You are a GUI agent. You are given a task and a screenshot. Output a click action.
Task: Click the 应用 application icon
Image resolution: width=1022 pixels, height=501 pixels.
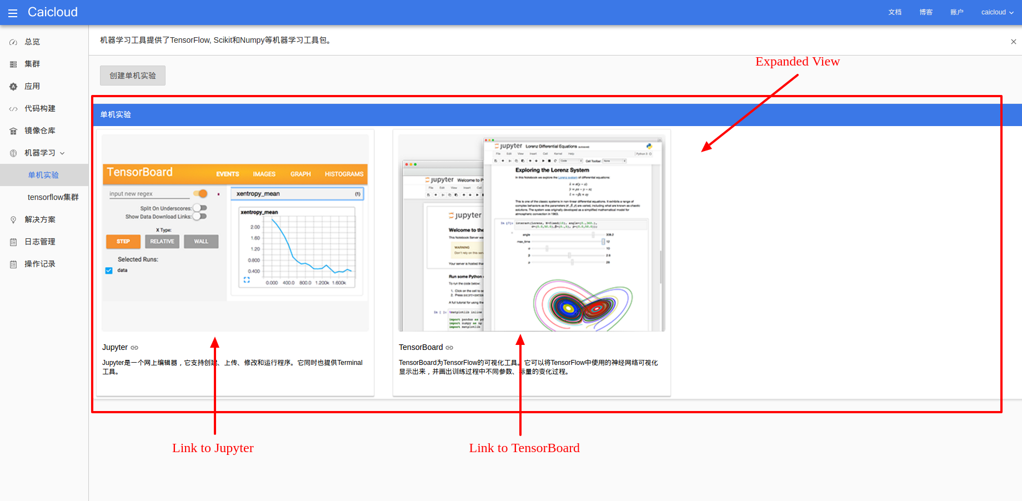click(13, 87)
